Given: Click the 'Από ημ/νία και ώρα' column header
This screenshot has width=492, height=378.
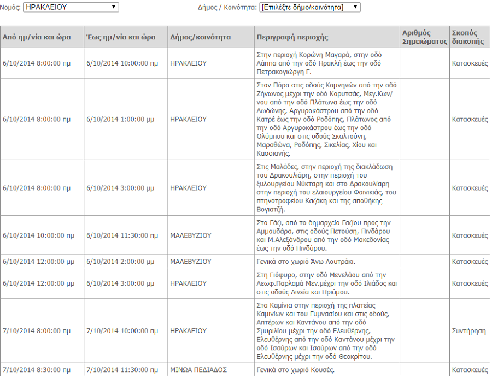Looking at the screenshot, I should (37, 37).
